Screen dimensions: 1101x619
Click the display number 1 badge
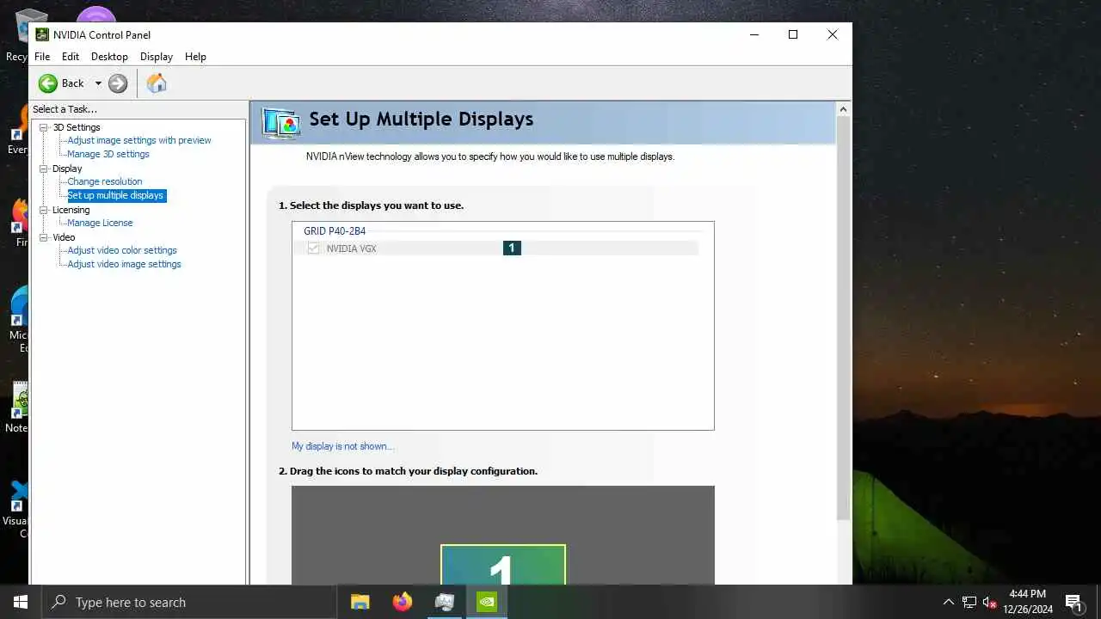(512, 248)
